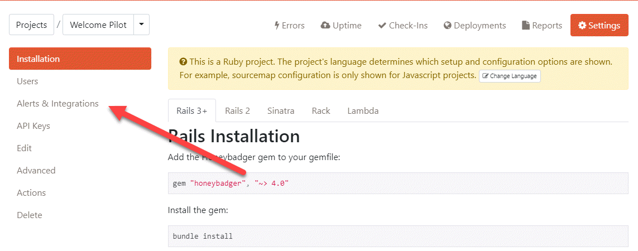Open Alerts & Integrations in sidebar
This screenshot has height=251, width=638.
[57, 104]
